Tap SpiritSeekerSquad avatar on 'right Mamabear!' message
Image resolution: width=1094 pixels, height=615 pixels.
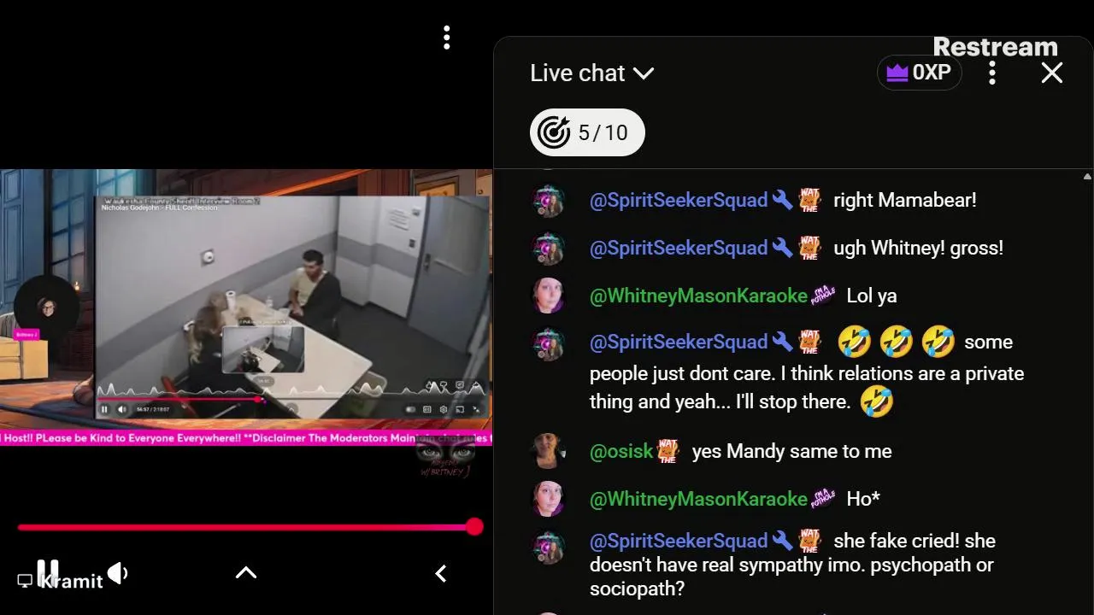coord(548,201)
